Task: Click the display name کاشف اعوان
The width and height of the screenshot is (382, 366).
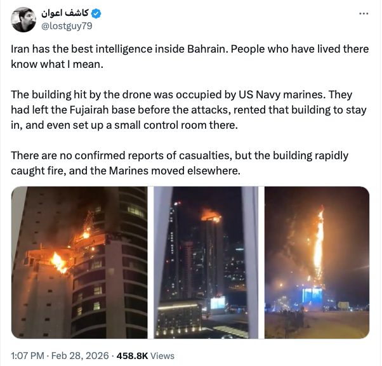Action: coord(65,13)
